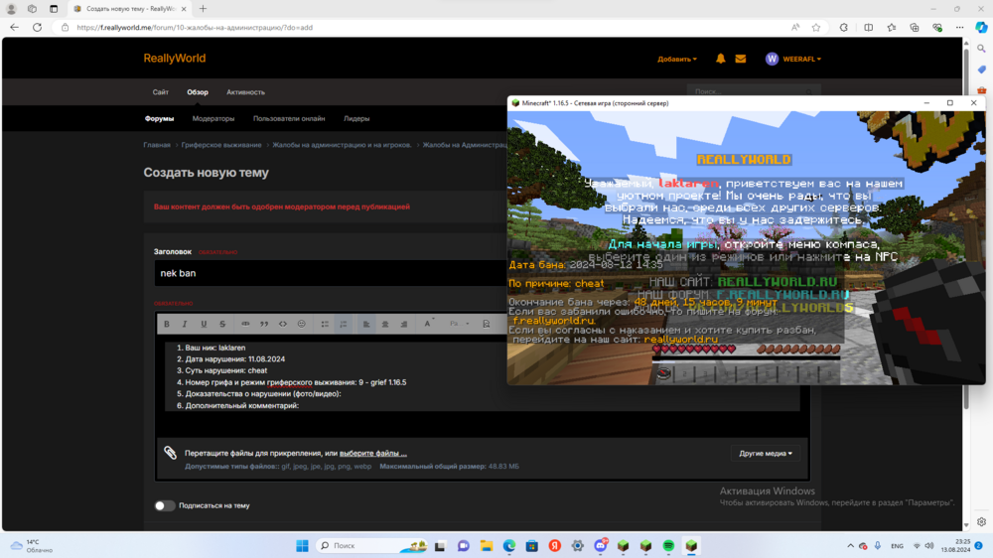Open the font size dropdown in editor
Screen dimensions: 993x558
click(459, 324)
